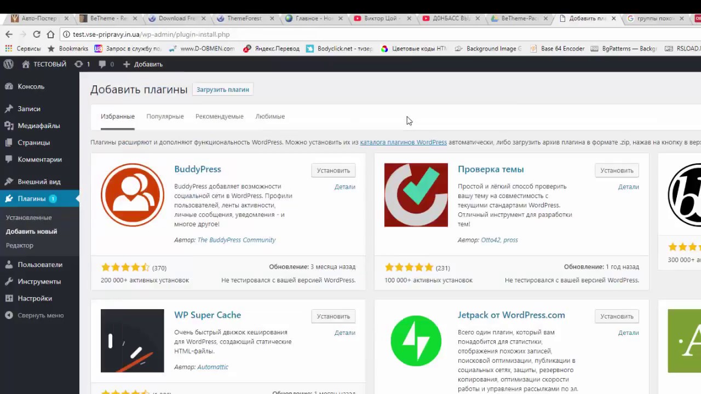Click BuddyPress star rating
This screenshot has height=394, width=701.
[125, 268]
